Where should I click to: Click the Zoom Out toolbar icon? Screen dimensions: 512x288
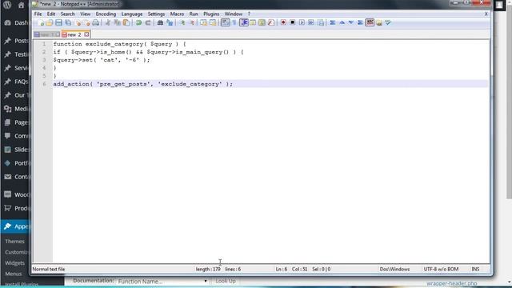click(x=192, y=22)
